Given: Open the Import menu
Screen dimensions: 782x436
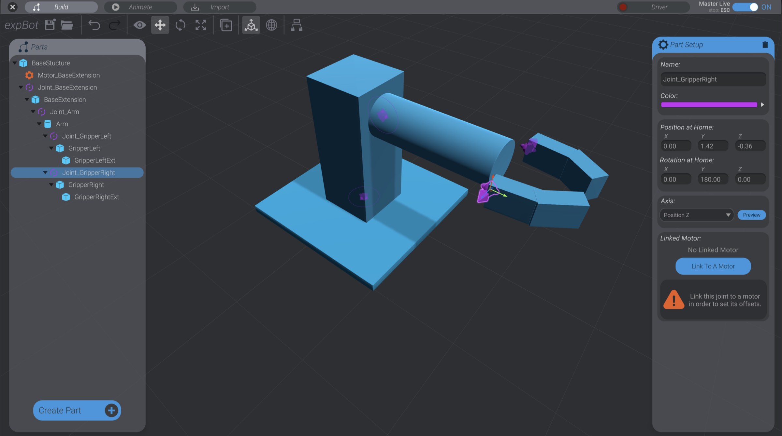Looking at the screenshot, I should point(220,7).
